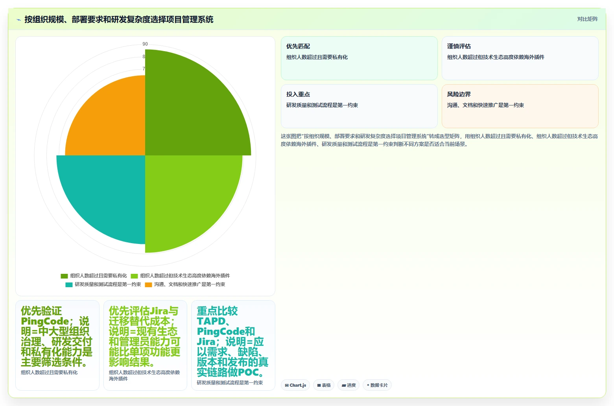Open the 谨慎评估 card
Image resolution: width=614 pixels, height=406 pixels.
click(520, 58)
